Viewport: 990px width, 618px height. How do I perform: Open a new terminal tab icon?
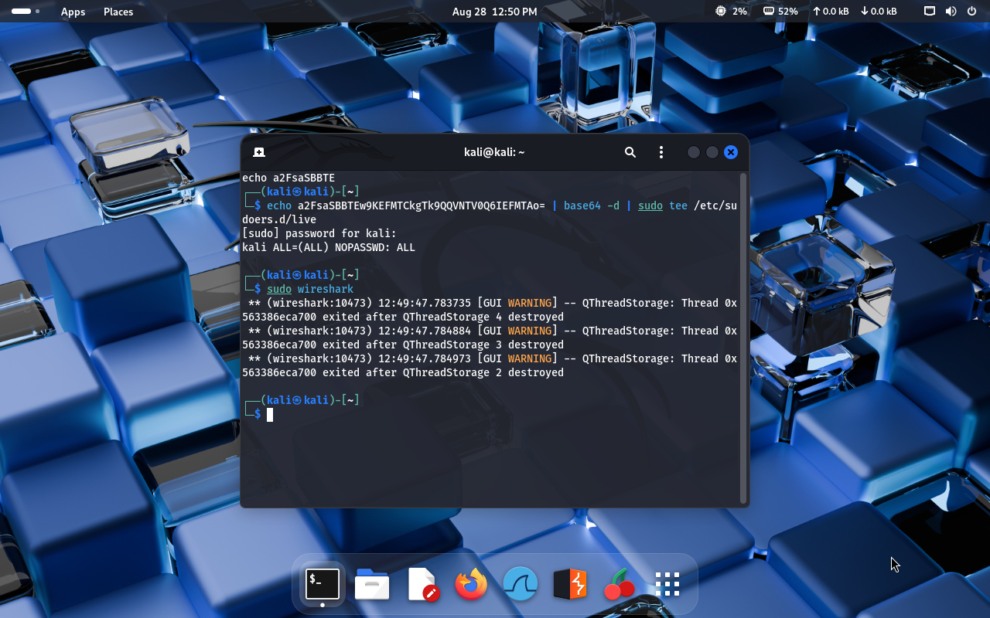coord(259,152)
